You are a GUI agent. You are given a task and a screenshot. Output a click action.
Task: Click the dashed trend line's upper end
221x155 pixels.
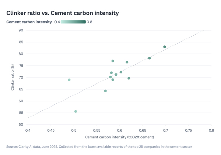(x=203, y=31)
